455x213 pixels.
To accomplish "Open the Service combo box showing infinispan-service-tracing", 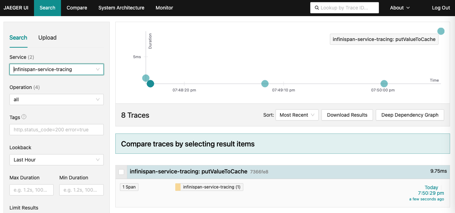I will click(x=56, y=69).
